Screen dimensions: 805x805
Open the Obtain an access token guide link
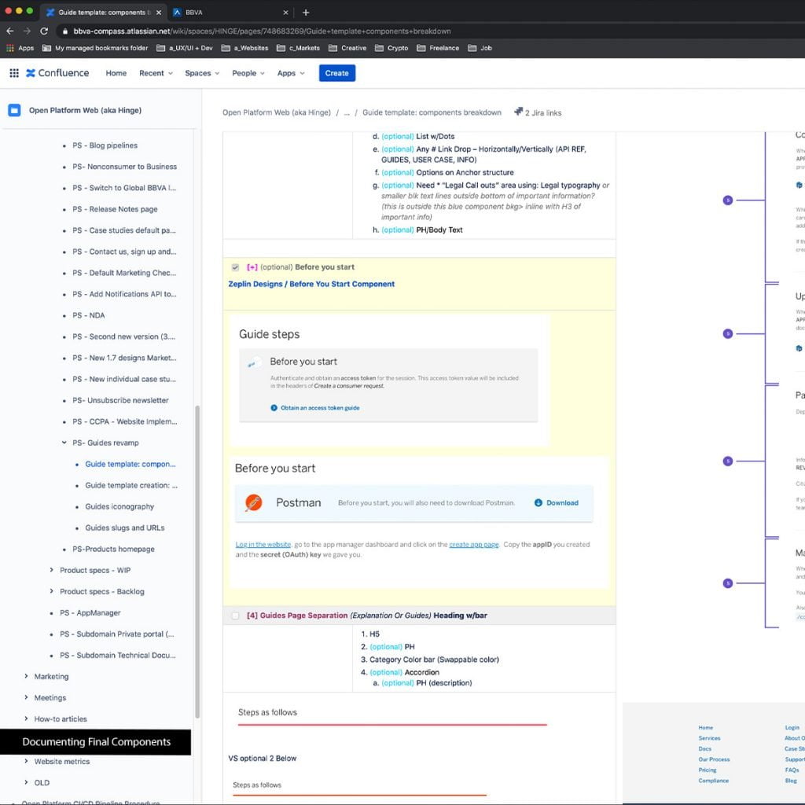[320, 408]
